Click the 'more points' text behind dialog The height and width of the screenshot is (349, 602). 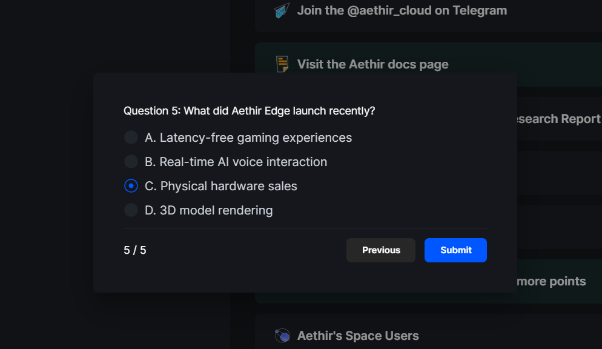click(x=551, y=281)
